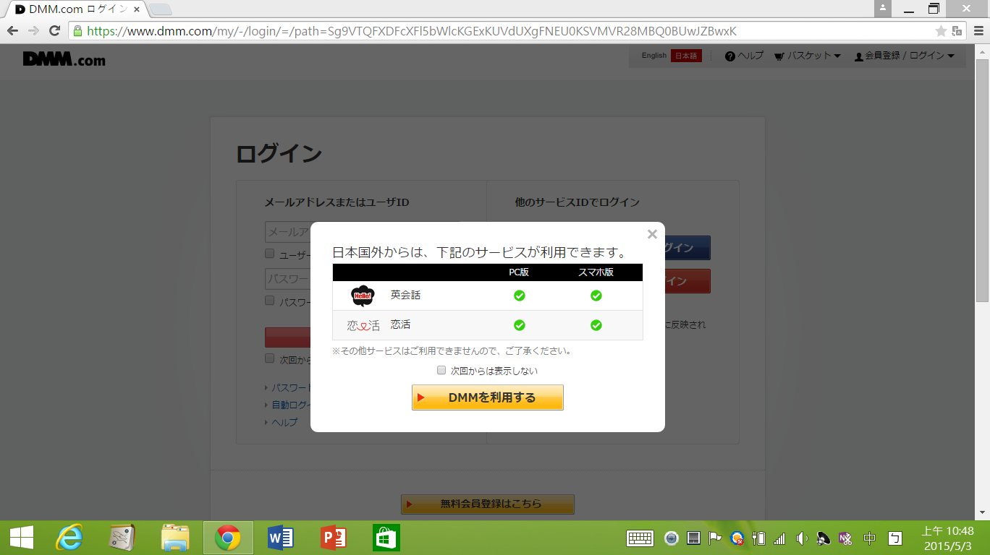Click the DMM.com logo
The image size is (990, 555).
pyautogui.click(x=64, y=59)
